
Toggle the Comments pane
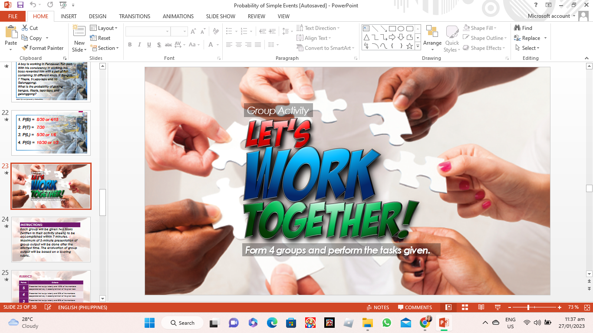tap(415, 307)
